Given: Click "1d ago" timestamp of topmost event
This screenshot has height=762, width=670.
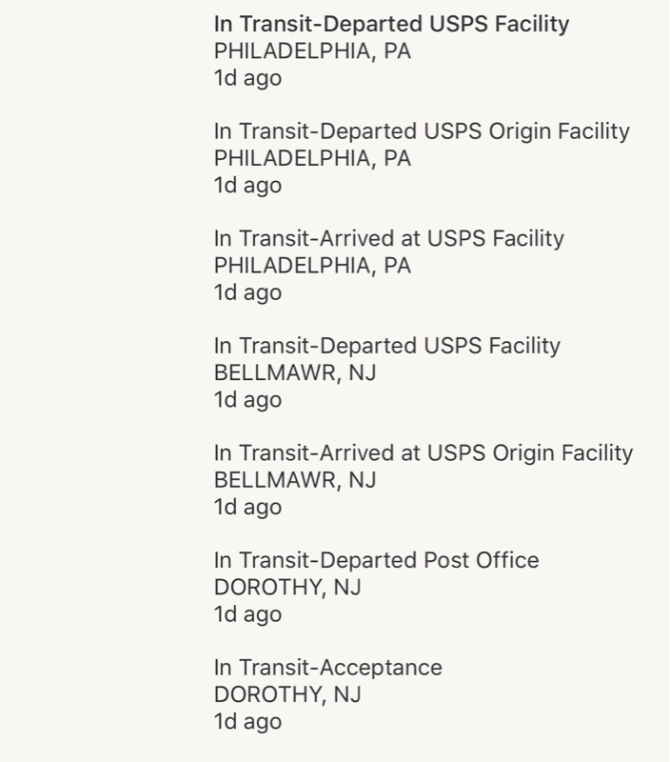Looking at the screenshot, I should [x=247, y=78].
